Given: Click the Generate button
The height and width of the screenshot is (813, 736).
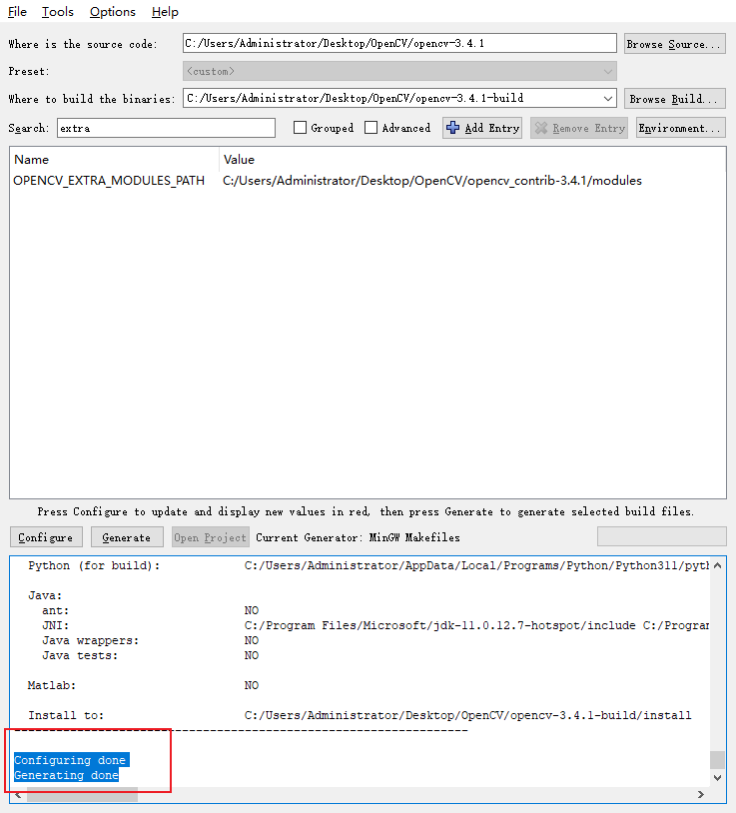Looking at the screenshot, I should [x=127, y=537].
